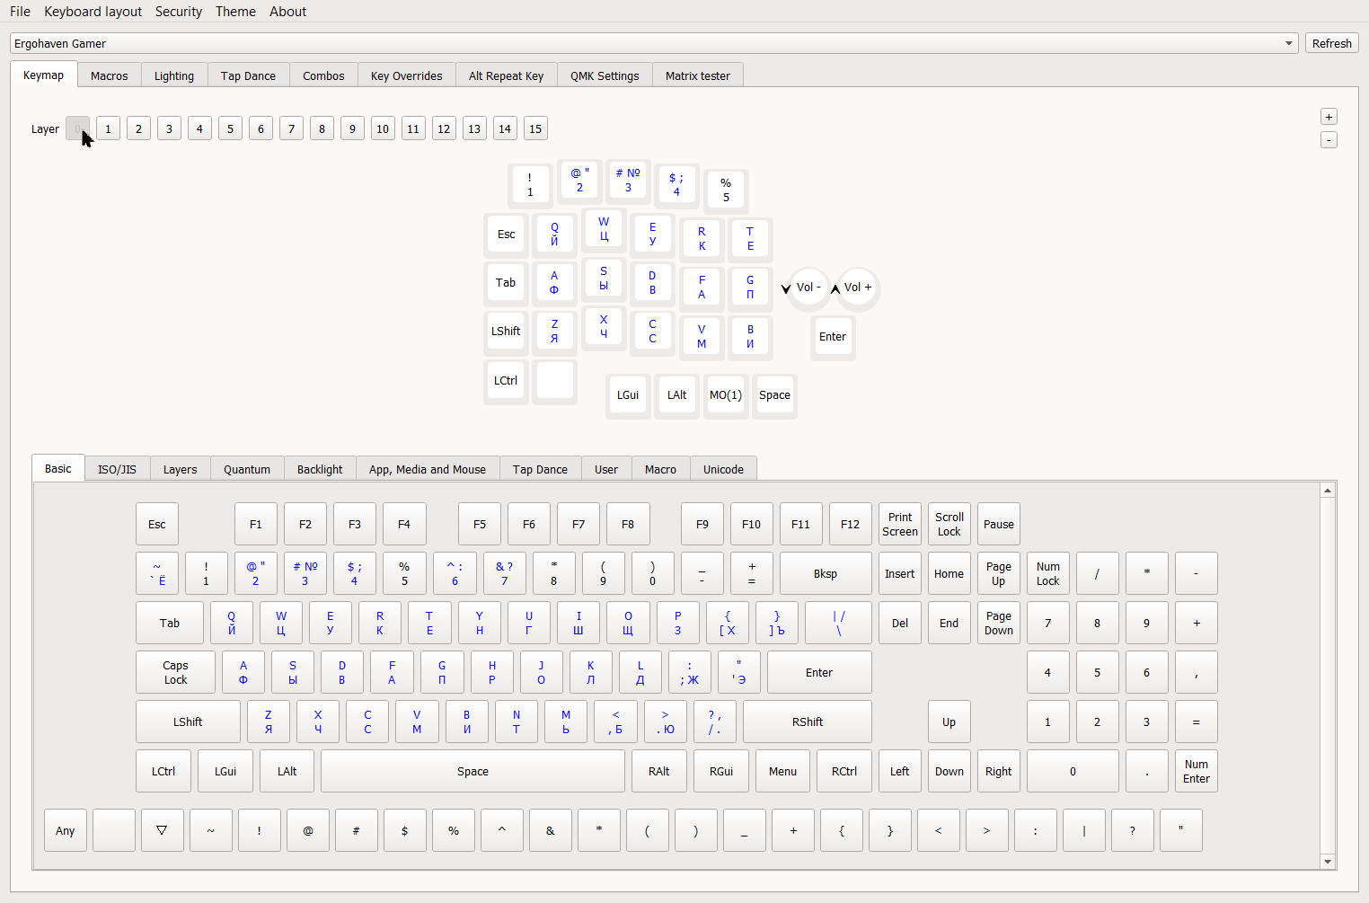Click the zoom in plus button

(x=1329, y=117)
